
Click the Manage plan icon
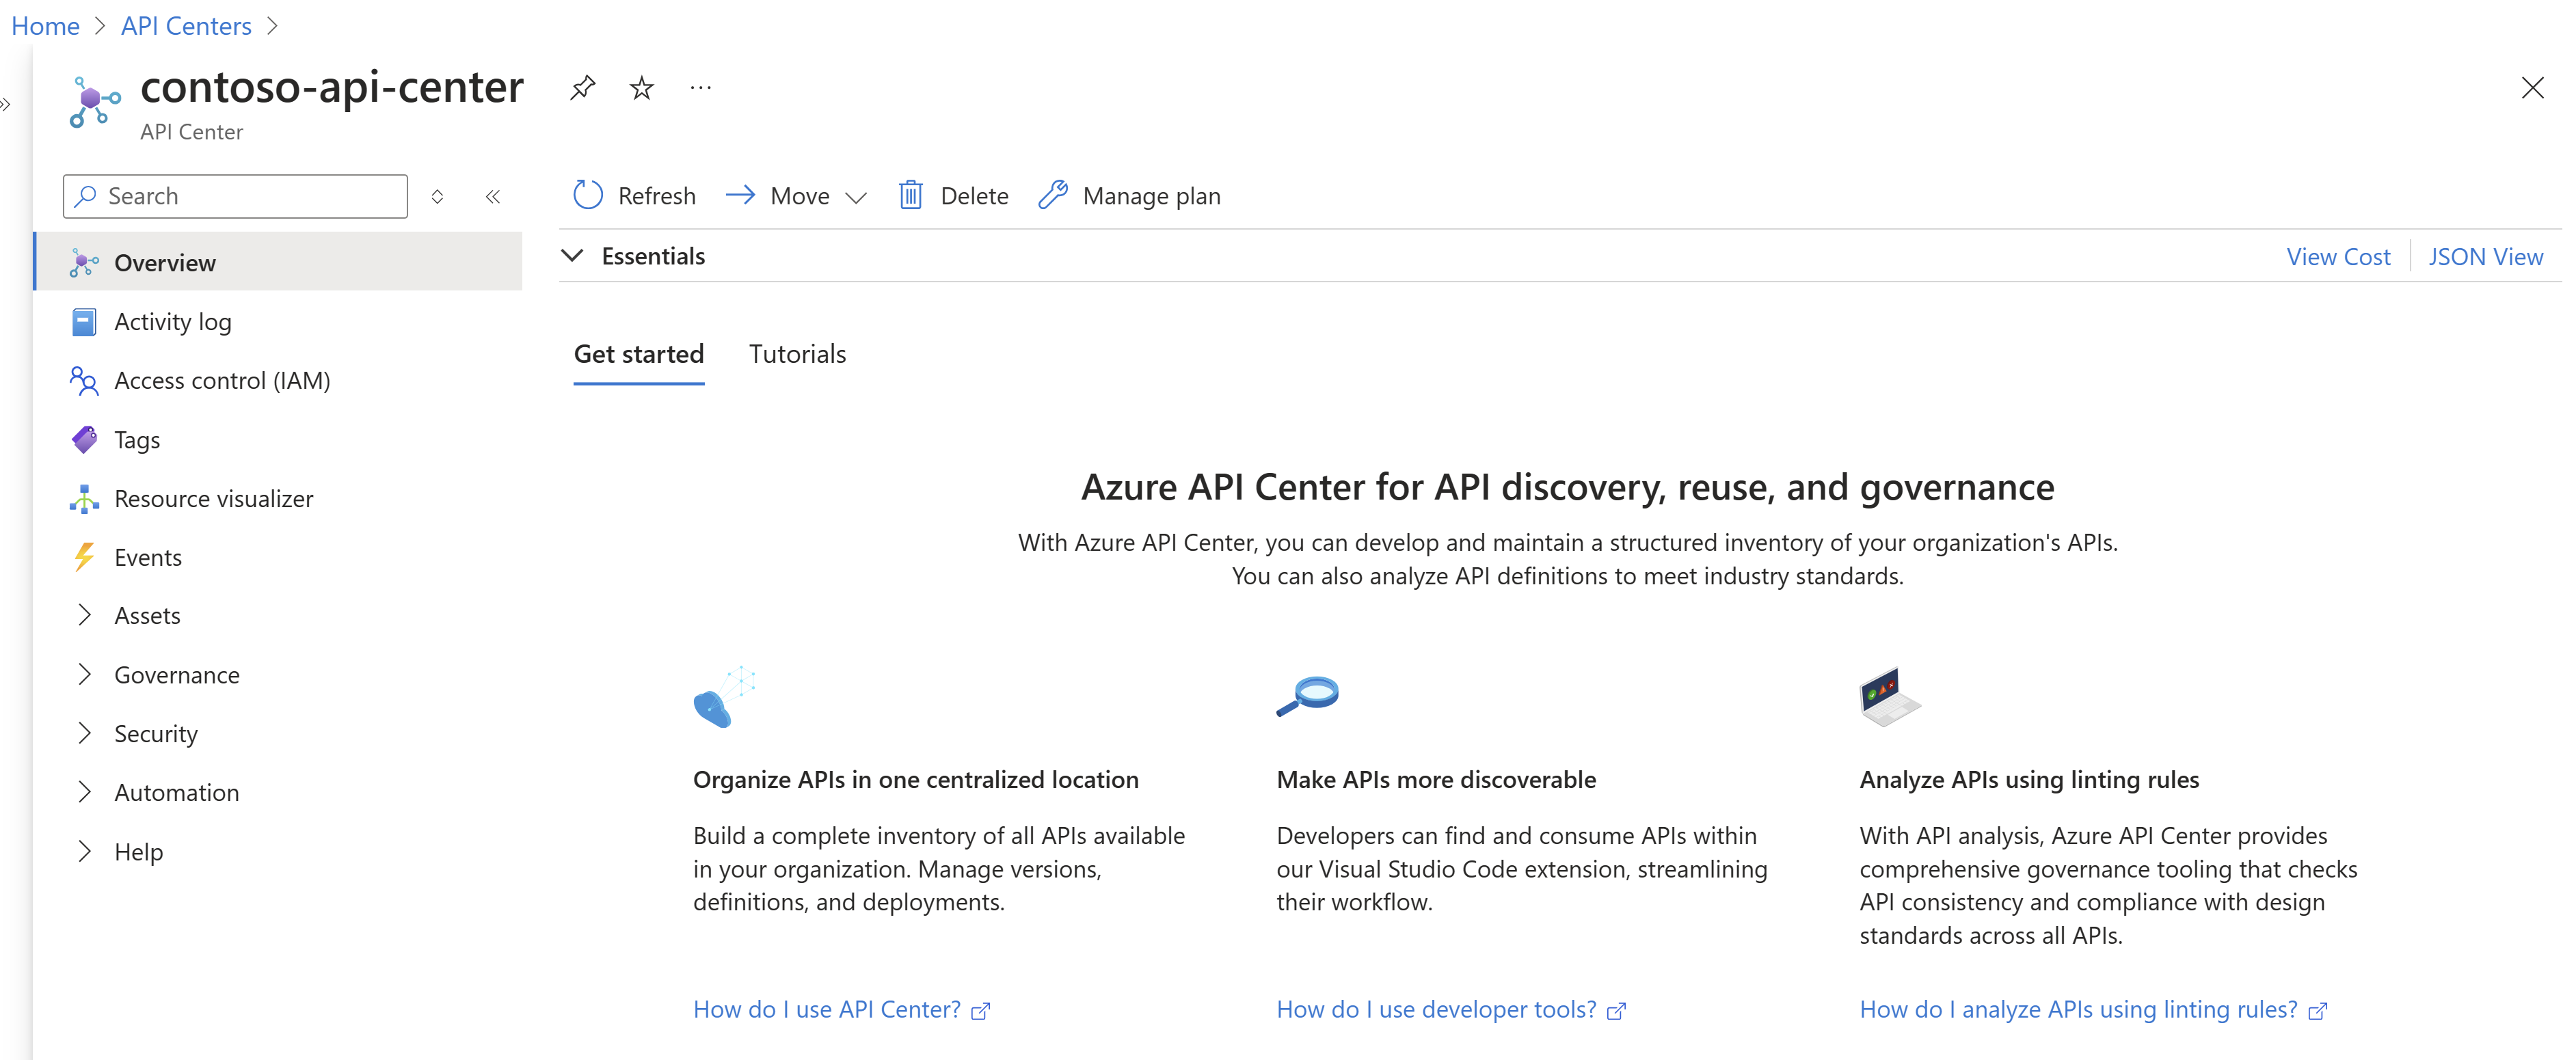pyautogui.click(x=1051, y=195)
